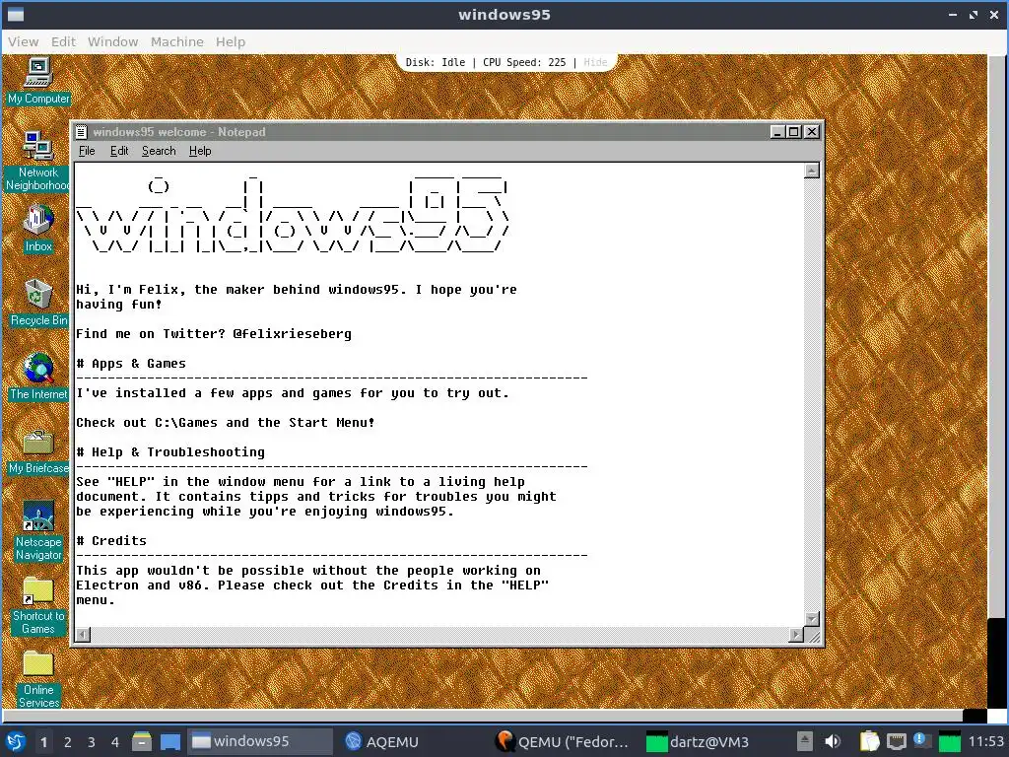Open Notepad Edit menu
This screenshot has width=1009, height=757.
(119, 151)
